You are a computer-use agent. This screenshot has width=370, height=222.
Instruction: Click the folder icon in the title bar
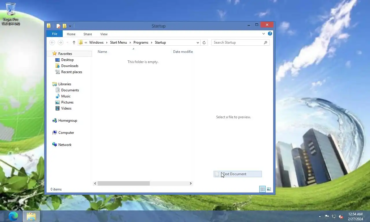(x=49, y=26)
